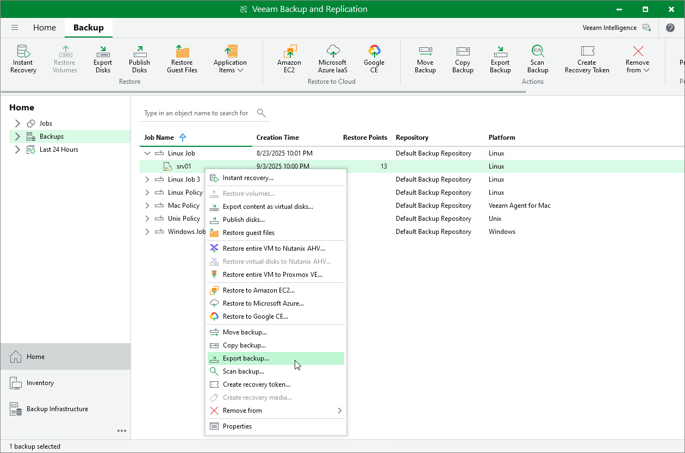
Task: Collapse the Linux Job row
Action: point(147,153)
